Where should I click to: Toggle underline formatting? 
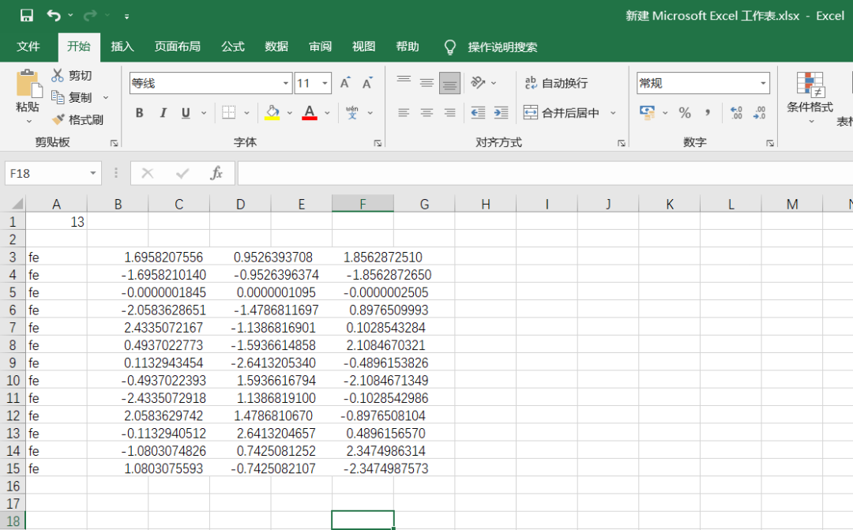(x=186, y=113)
